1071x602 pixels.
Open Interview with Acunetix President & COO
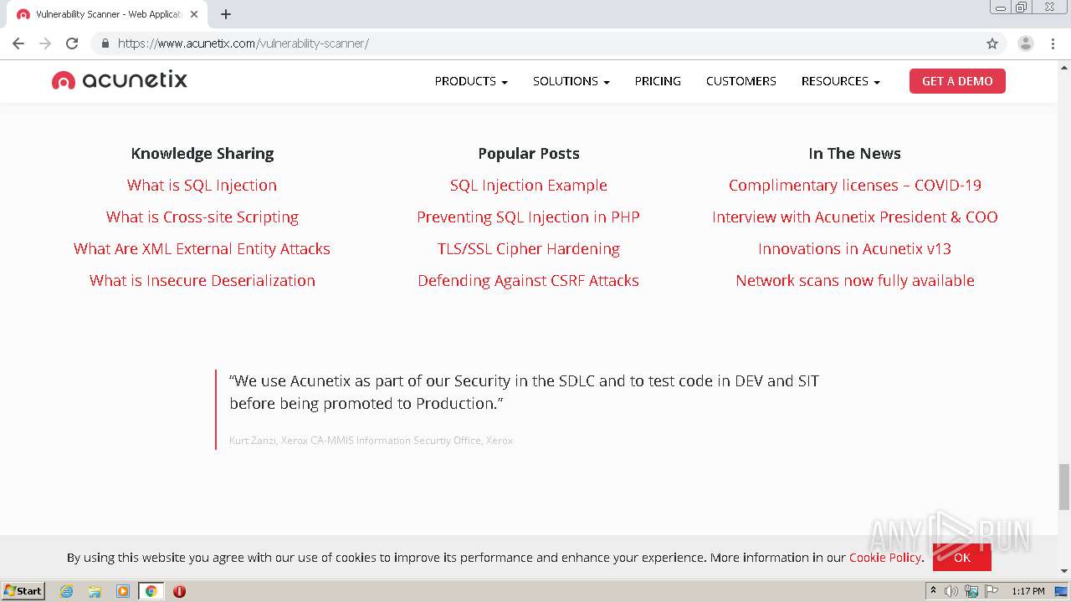855,217
